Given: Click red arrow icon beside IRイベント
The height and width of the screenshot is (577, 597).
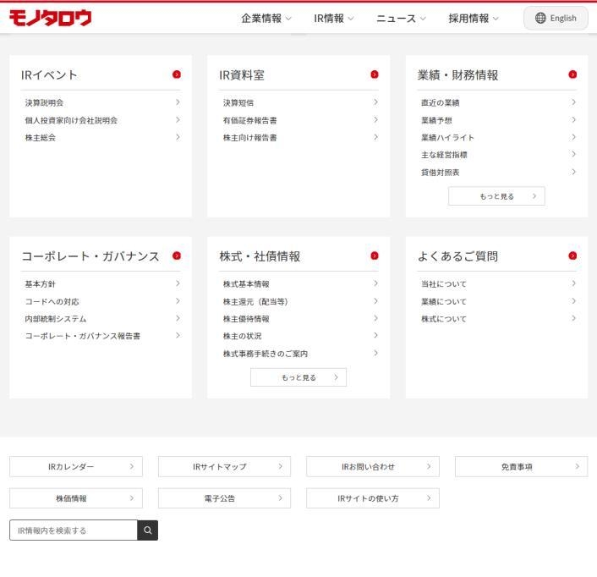Looking at the screenshot, I should pyautogui.click(x=176, y=74).
